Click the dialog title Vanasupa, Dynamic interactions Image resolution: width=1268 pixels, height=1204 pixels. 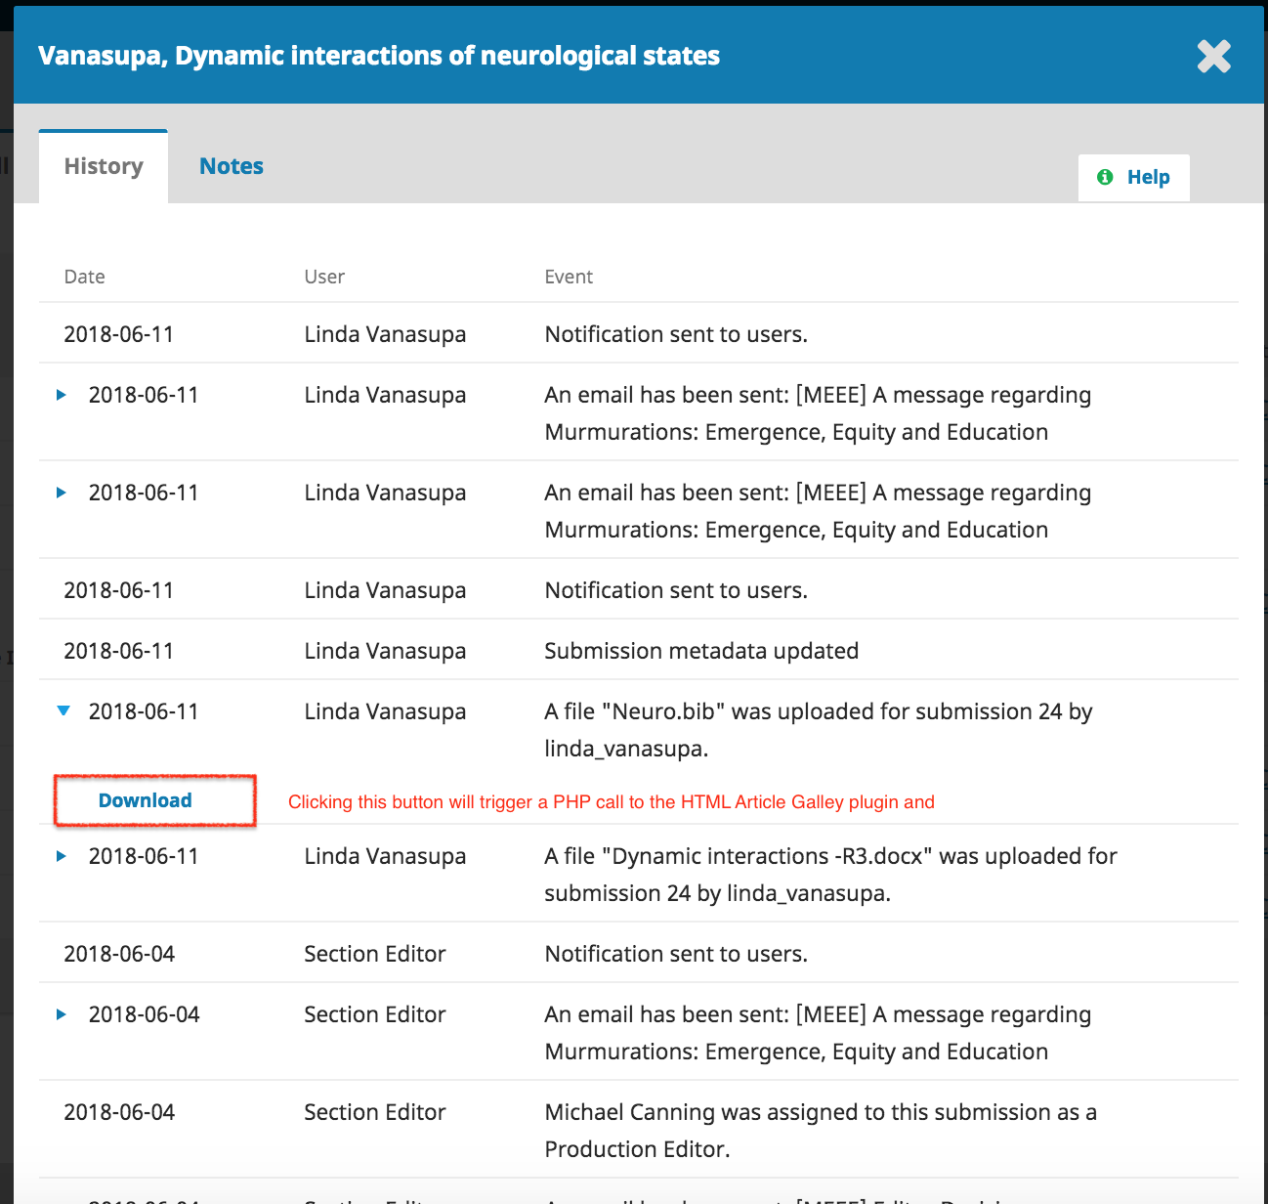point(379,56)
